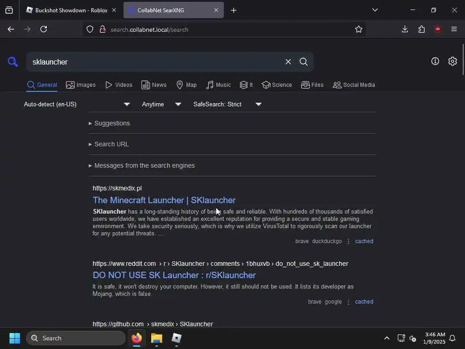Screen dimensions: 465x349
Task: Show hidden system tray icons
Action: (x=387, y=338)
